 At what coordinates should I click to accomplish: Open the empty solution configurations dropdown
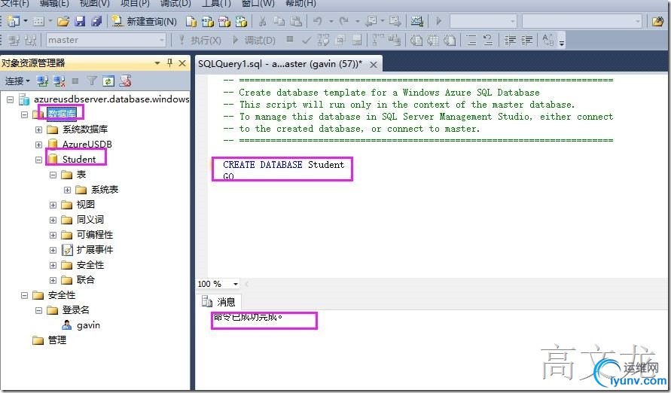pos(483,21)
